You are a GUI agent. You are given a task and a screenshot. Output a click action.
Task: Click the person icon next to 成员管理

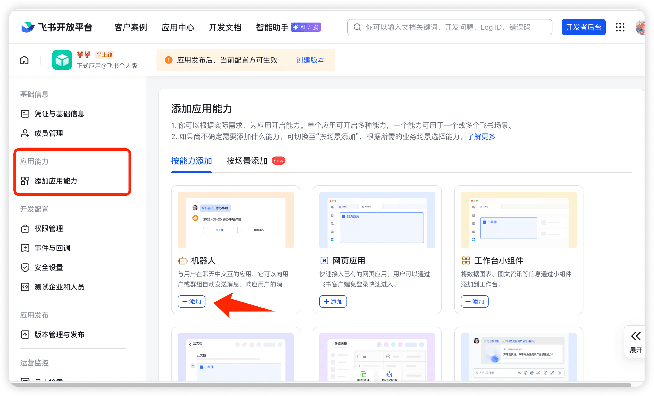pos(25,133)
